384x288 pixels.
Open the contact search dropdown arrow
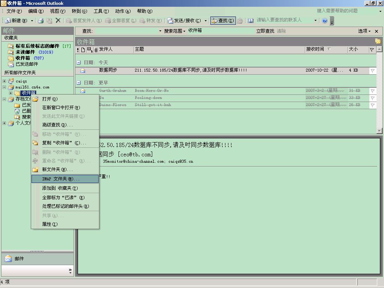pos(315,20)
